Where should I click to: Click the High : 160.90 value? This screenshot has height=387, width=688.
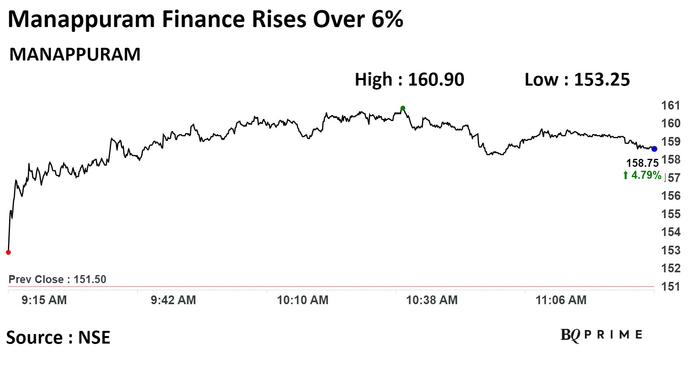coord(409,79)
